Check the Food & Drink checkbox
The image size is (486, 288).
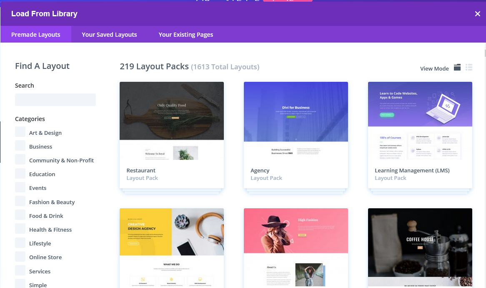pyautogui.click(x=20, y=215)
